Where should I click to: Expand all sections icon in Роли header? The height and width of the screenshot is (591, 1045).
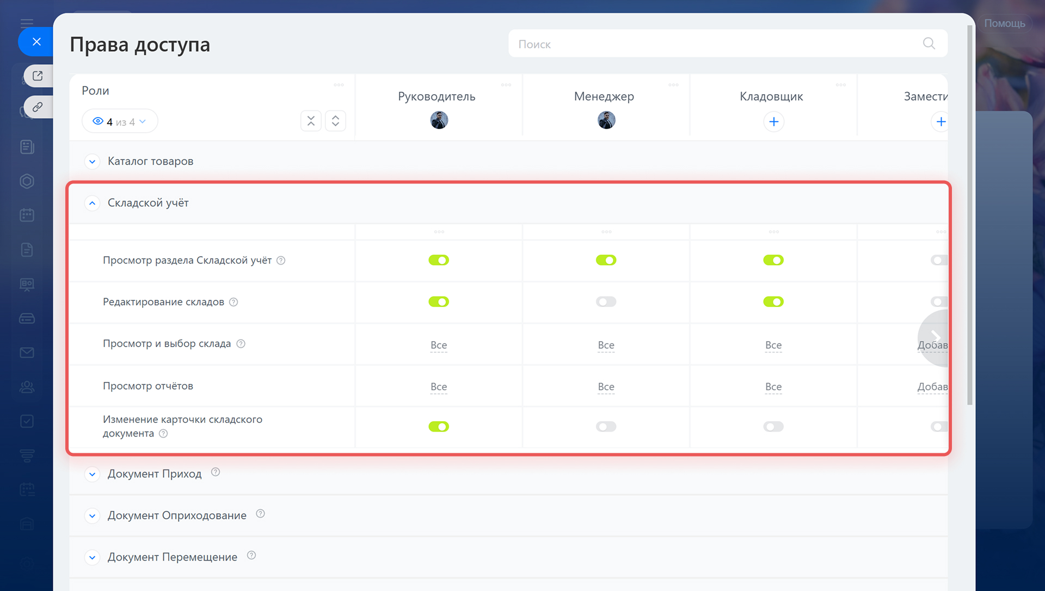tap(335, 121)
